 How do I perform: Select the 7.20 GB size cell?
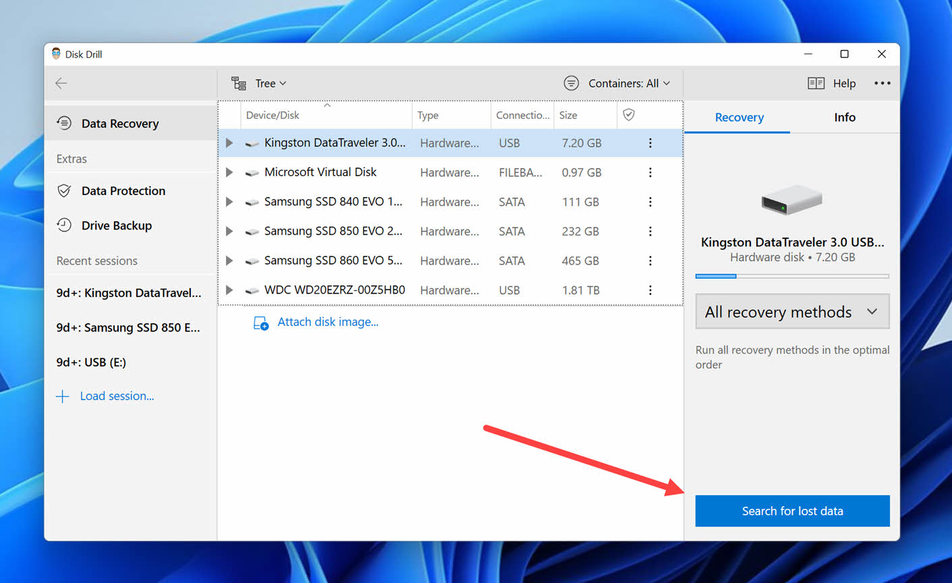pyautogui.click(x=581, y=143)
